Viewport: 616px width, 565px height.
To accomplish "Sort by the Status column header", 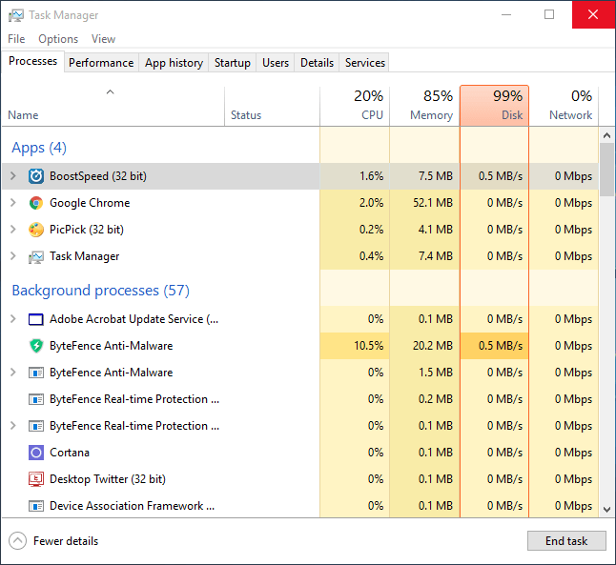I will 272,107.
